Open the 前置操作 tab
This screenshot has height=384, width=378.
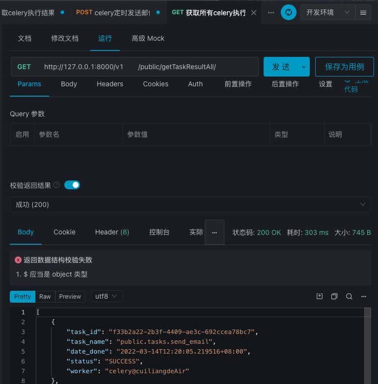[238, 84]
